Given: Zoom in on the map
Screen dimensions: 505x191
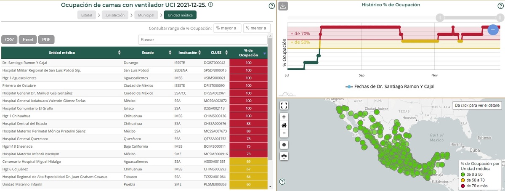Looking at the screenshot, I should (x=284, y=117).
